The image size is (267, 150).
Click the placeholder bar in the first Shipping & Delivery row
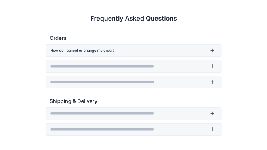pos(102,114)
